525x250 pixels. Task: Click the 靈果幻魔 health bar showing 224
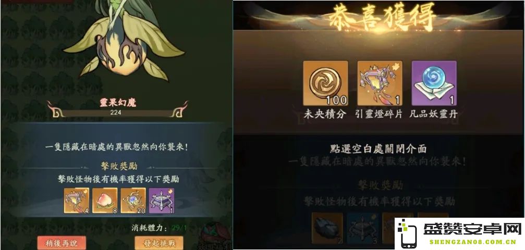(116, 113)
